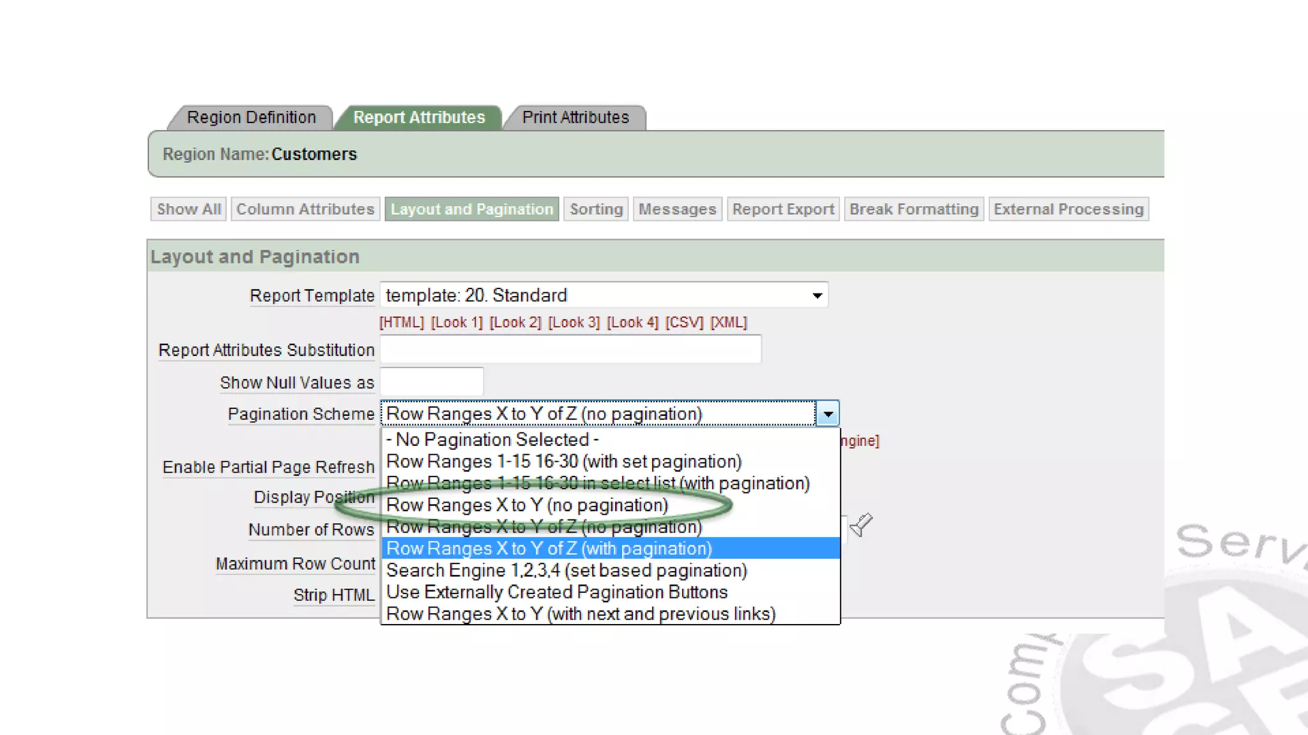
Task: Switch to the Region Definition tab
Action: 251,117
